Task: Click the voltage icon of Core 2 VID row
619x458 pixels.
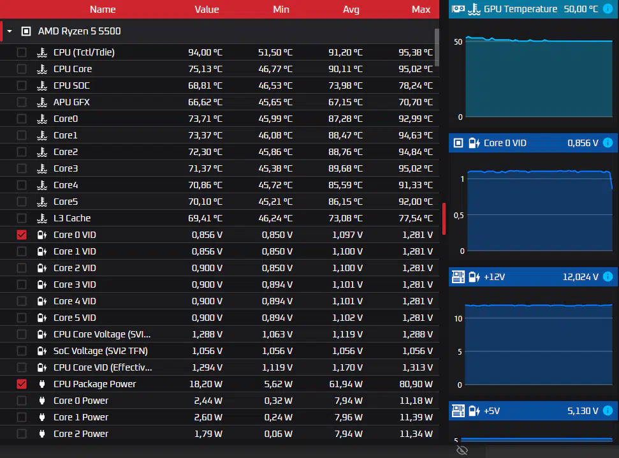Action: [42, 268]
